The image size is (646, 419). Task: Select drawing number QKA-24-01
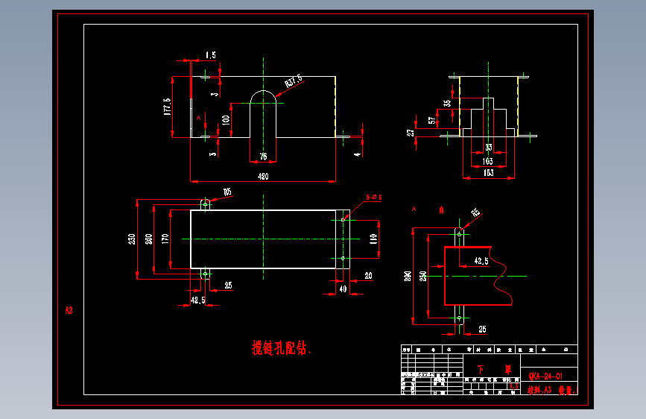tap(545, 376)
